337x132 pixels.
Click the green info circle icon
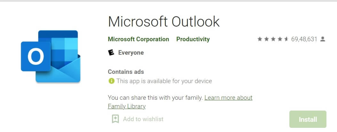pos(111,81)
